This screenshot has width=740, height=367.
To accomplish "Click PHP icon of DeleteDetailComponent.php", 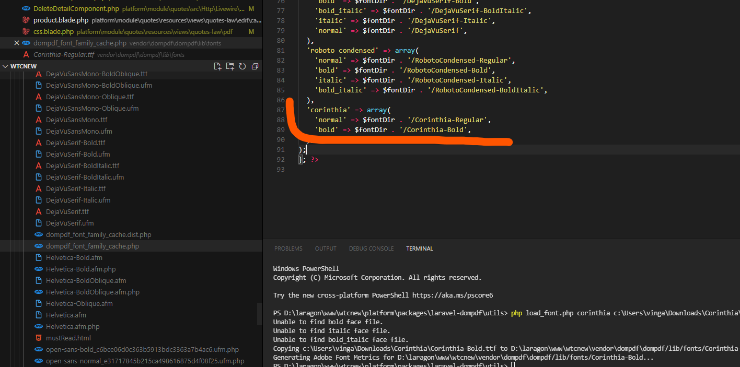I will [x=26, y=9].
